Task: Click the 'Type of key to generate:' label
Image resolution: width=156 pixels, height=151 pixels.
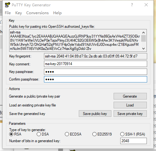Action: [28, 130]
